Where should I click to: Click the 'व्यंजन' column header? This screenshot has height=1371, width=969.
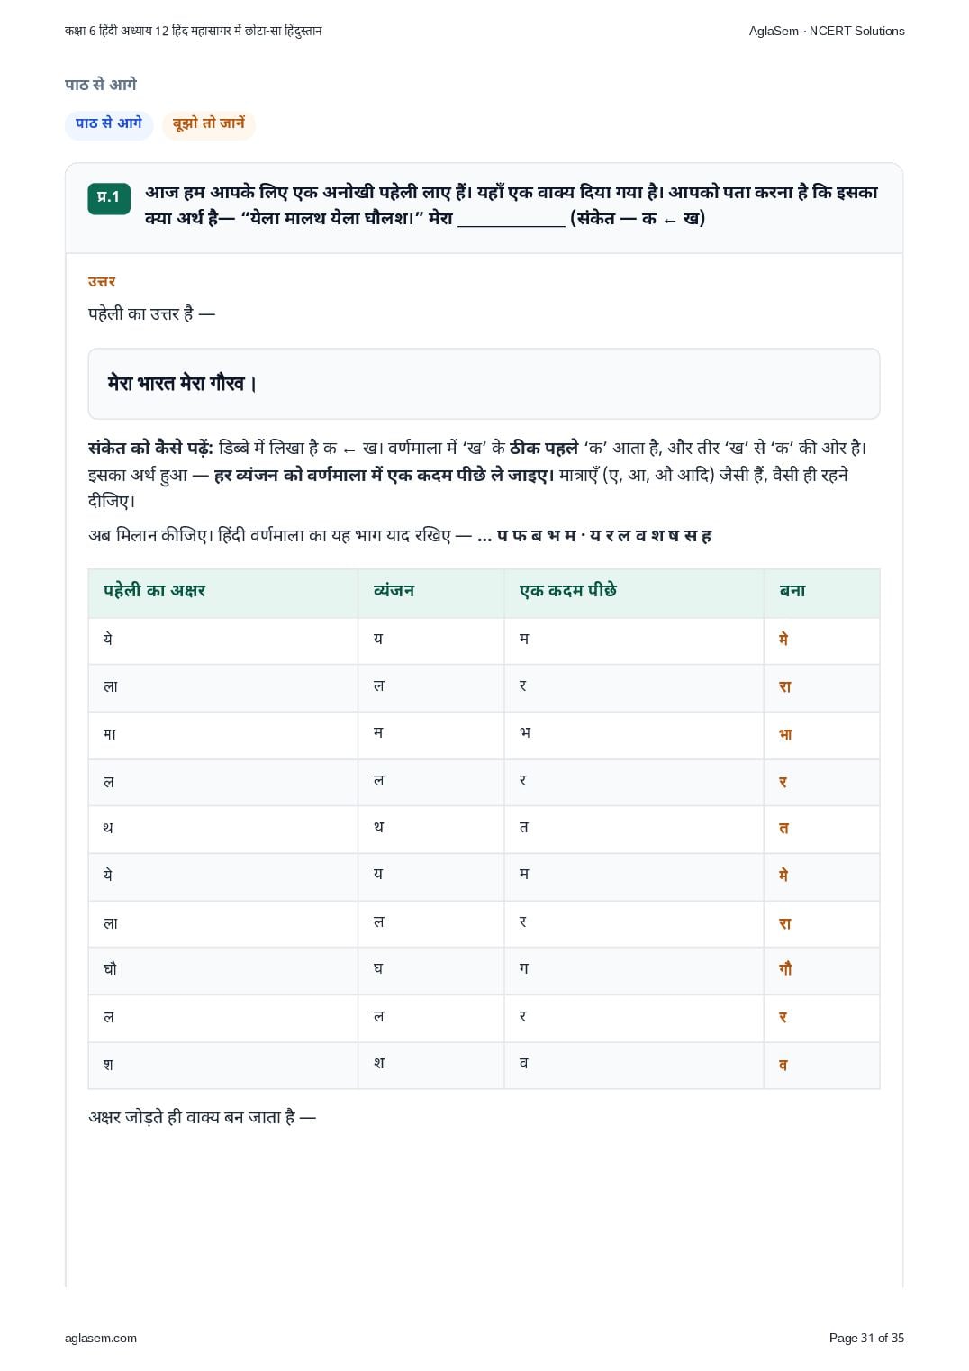click(x=394, y=591)
